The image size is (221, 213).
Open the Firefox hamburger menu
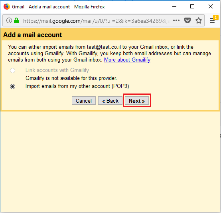click(x=212, y=20)
